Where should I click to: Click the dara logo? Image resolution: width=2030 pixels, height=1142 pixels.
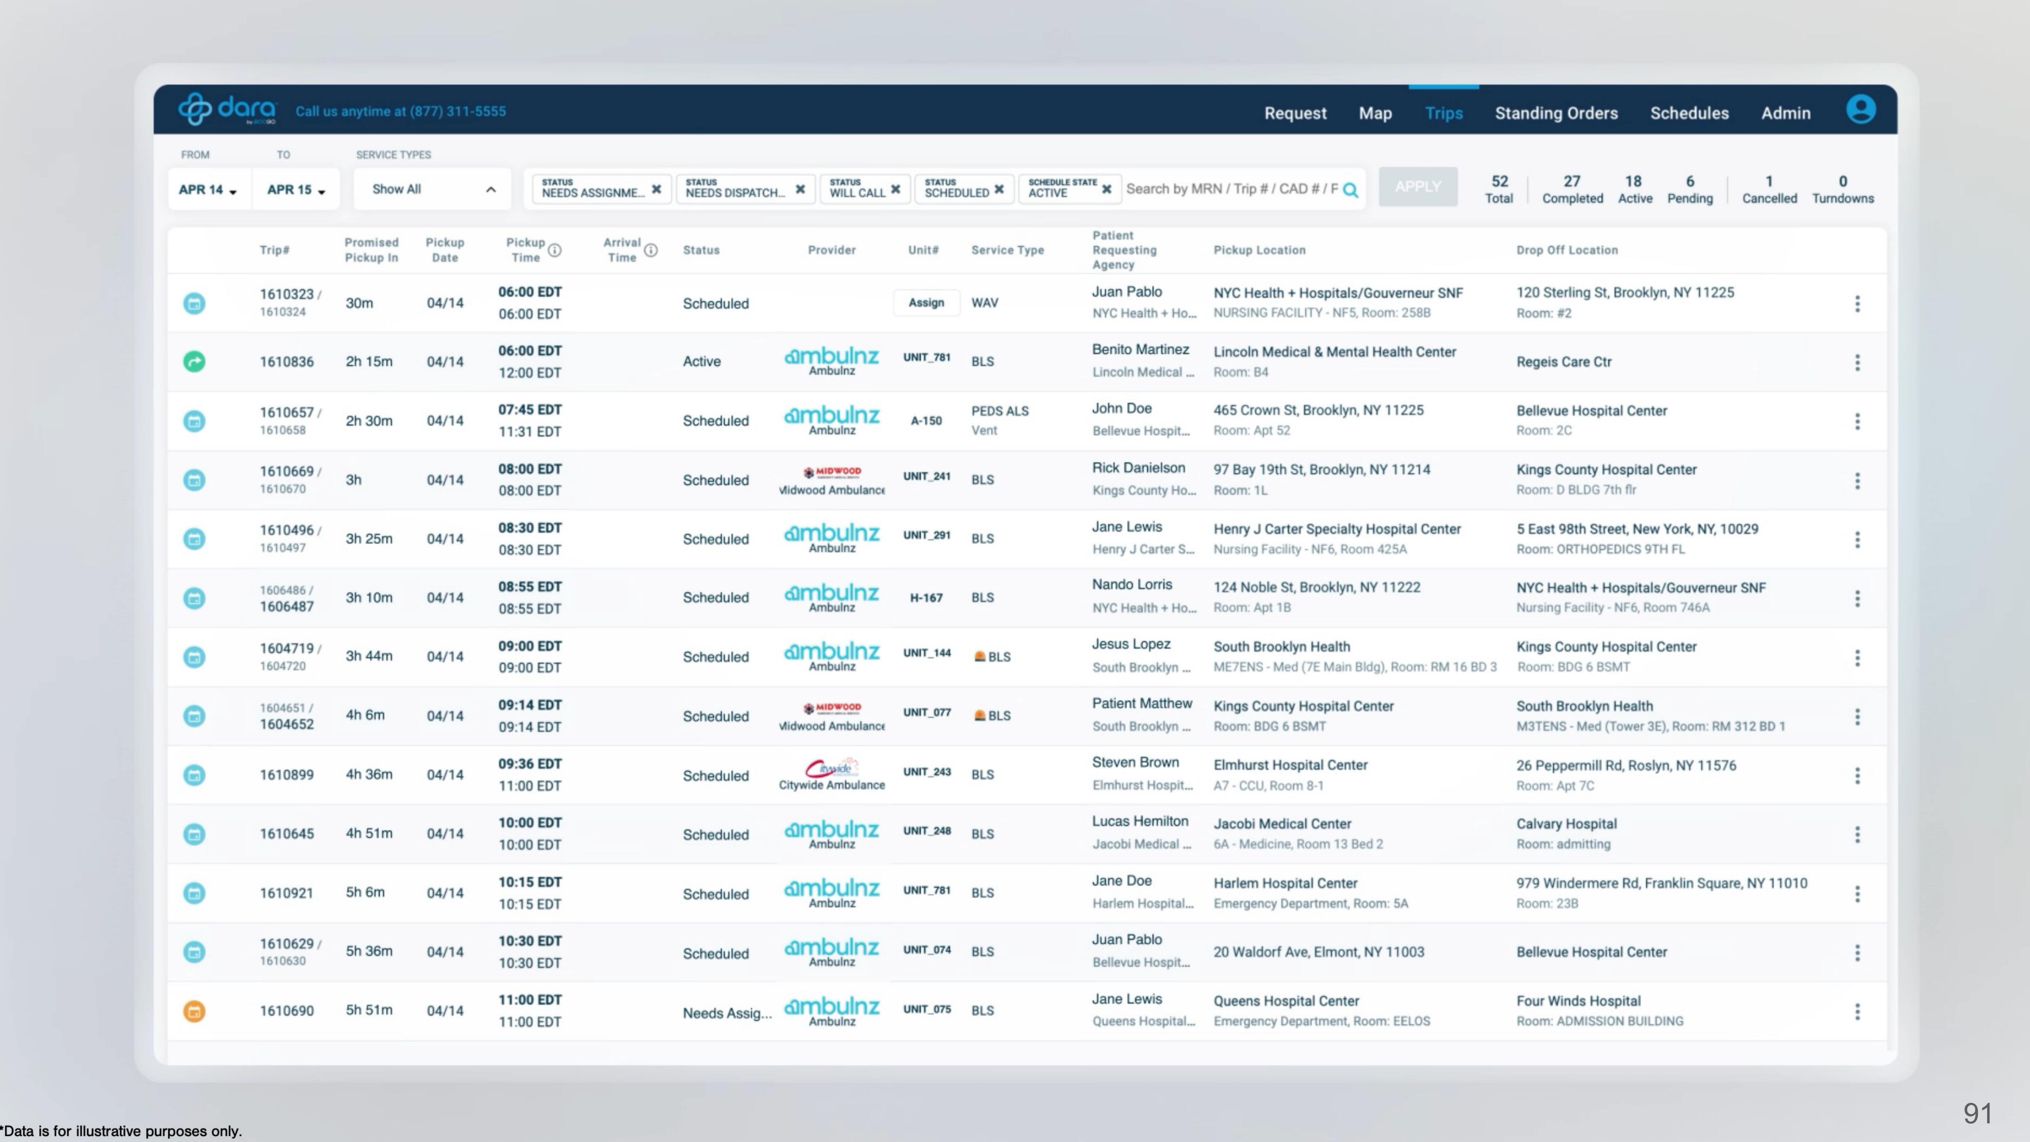[x=227, y=109]
